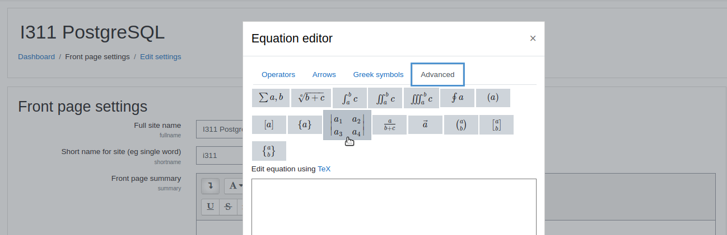
Task: Insert binomial a over b in parentheses
Action: (x=461, y=125)
